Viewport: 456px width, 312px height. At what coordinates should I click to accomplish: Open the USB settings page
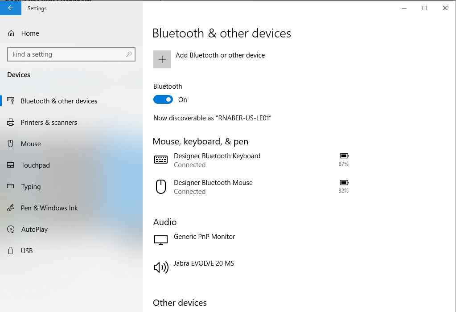point(27,251)
